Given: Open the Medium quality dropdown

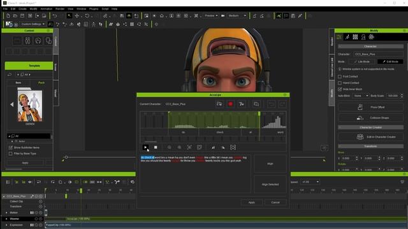Looking at the screenshot, I should (x=237, y=15).
